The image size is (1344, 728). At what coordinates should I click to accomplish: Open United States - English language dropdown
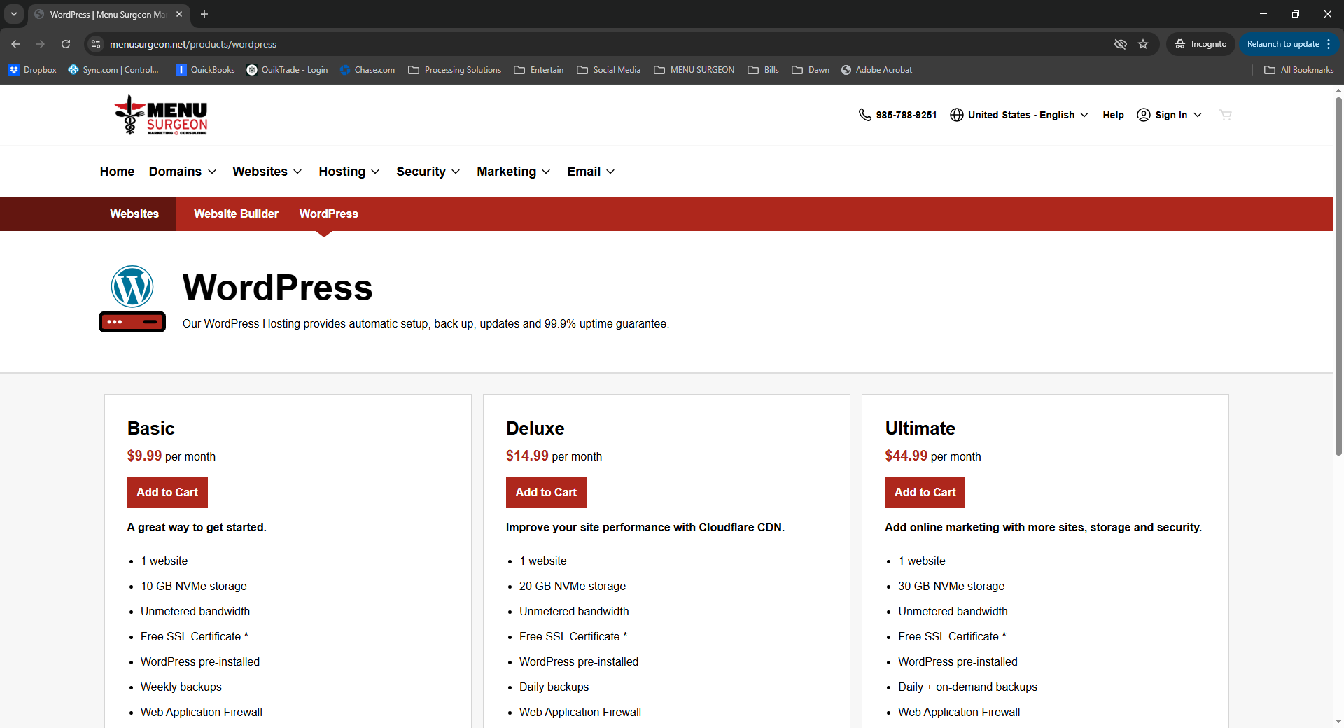(x=1019, y=115)
